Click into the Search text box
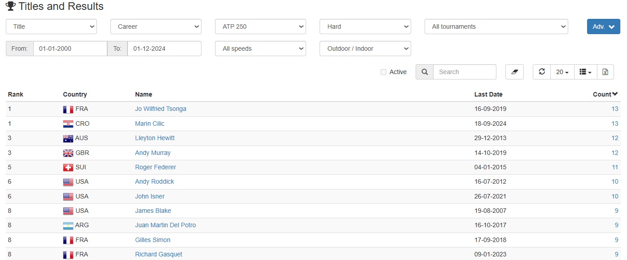The height and width of the screenshot is (260, 627). pos(465,72)
